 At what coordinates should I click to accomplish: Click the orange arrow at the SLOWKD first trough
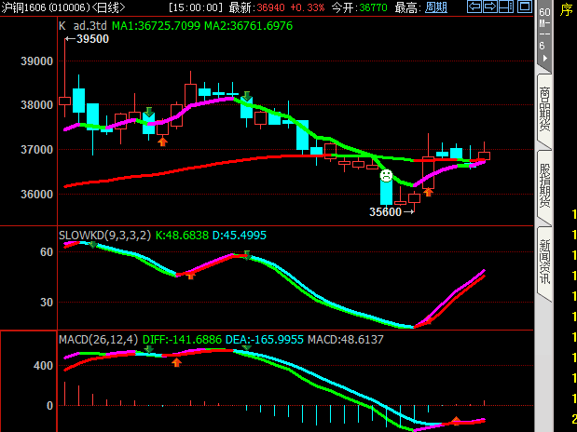click(x=190, y=275)
